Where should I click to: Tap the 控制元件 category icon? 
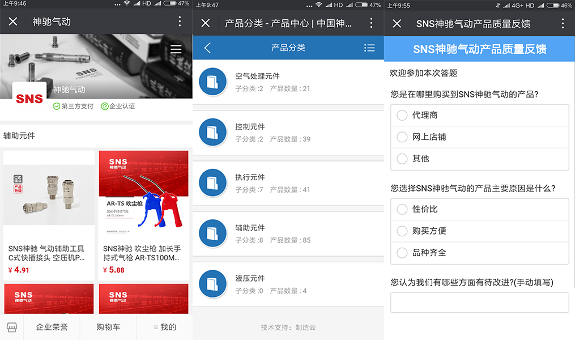click(x=212, y=133)
